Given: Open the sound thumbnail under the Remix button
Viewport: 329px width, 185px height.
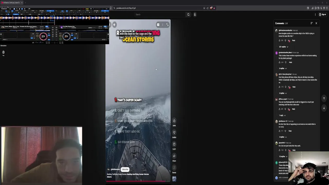Looking at the screenshot, I should tap(174, 179).
